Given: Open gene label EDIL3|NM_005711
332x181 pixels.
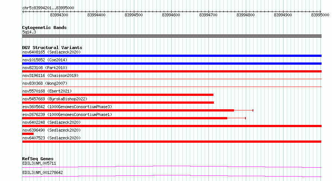Looking at the screenshot, I should 39,163.
